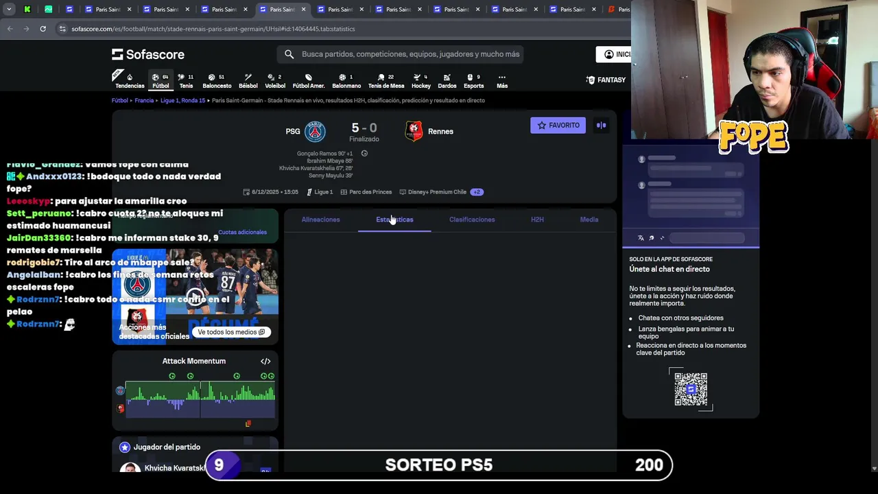
Task: Open the browser tab search dropdown
Action: 9,10
